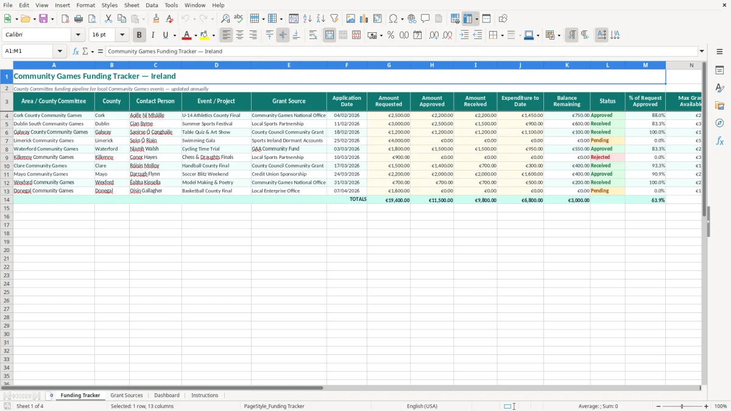Click the zoom in plus button

707,406
